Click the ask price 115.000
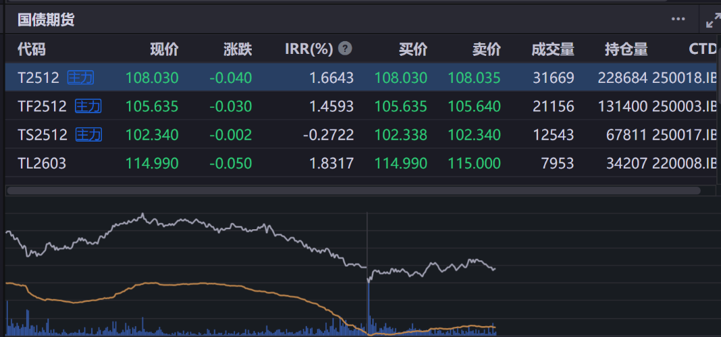Image resolution: width=721 pixels, height=337 pixels. 475,163
